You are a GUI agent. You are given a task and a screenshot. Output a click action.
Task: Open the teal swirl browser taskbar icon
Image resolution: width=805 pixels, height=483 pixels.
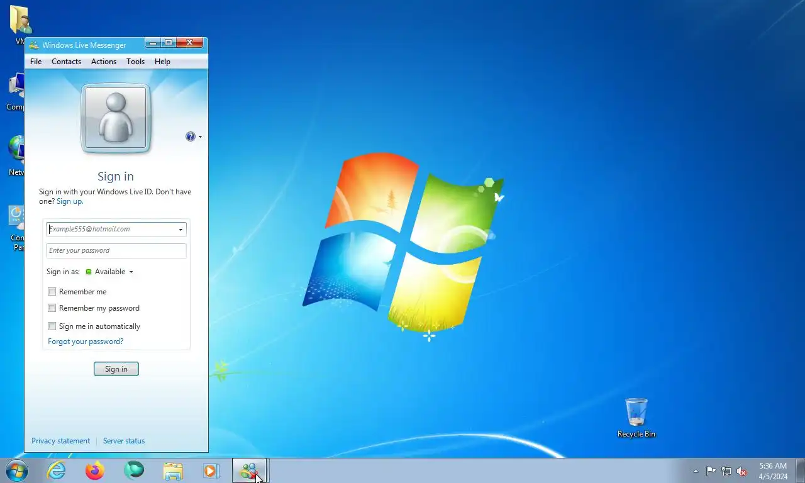click(134, 470)
